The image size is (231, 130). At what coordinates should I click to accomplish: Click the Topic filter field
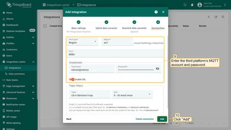click(x=90, y=94)
